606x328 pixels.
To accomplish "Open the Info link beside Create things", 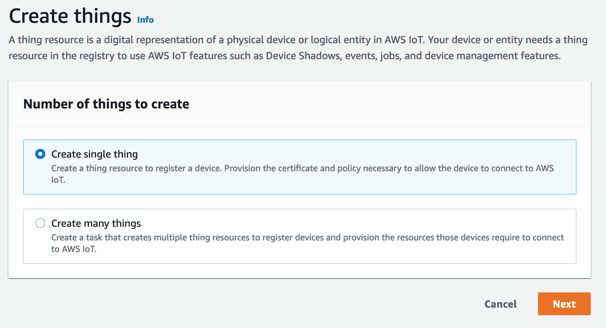I will [x=145, y=20].
